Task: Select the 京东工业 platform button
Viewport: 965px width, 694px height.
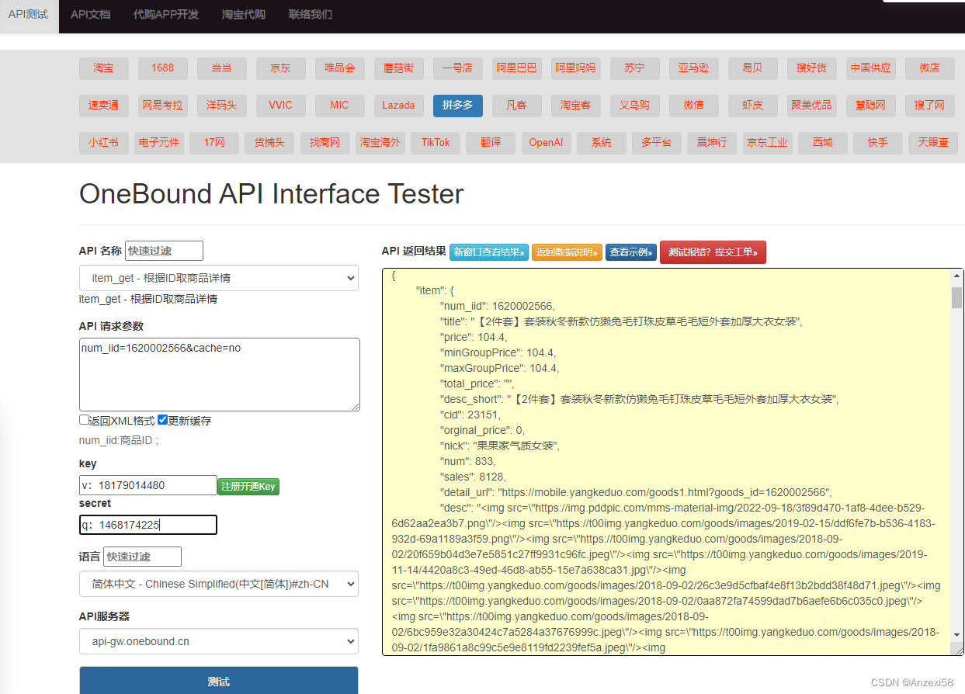Action: 767,143
